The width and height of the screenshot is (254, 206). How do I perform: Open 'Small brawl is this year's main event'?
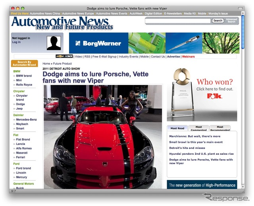click(196, 142)
